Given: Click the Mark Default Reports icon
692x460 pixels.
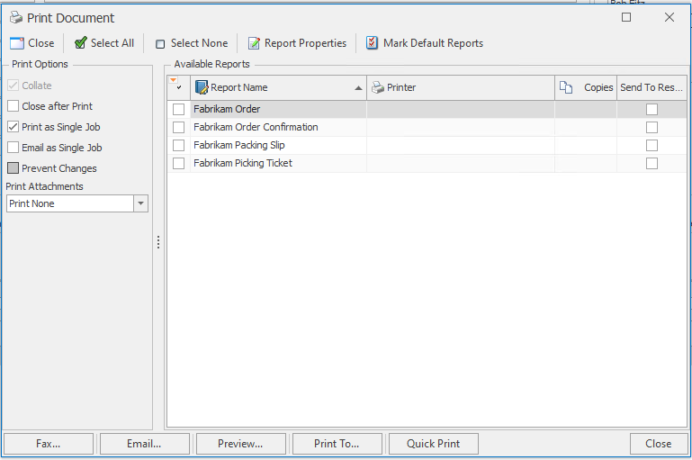Looking at the screenshot, I should coord(372,43).
